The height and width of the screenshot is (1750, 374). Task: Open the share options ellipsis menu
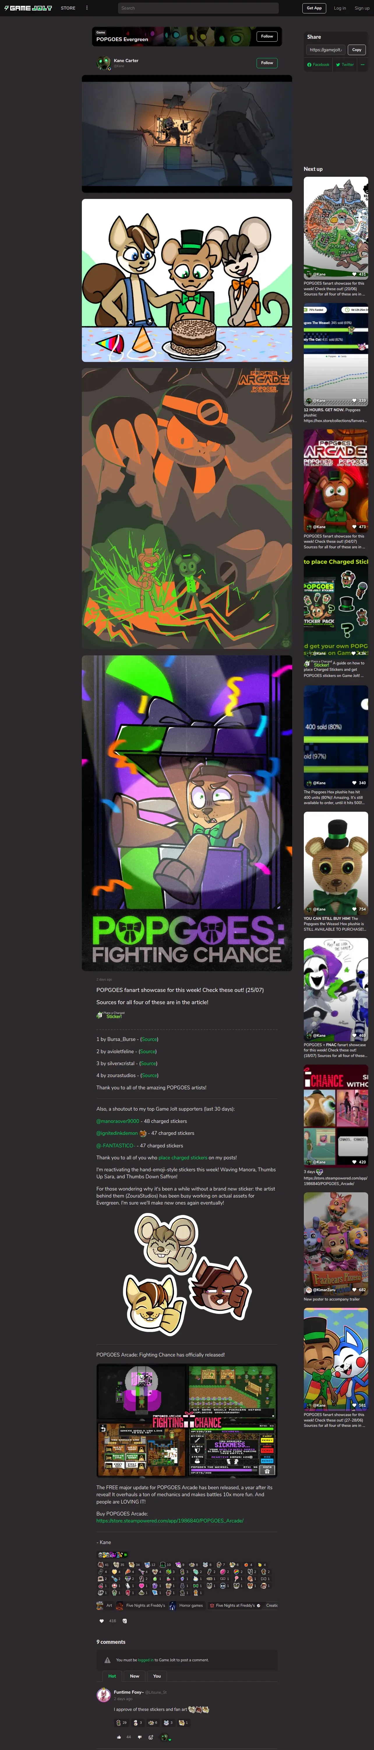[x=362, y=64]
